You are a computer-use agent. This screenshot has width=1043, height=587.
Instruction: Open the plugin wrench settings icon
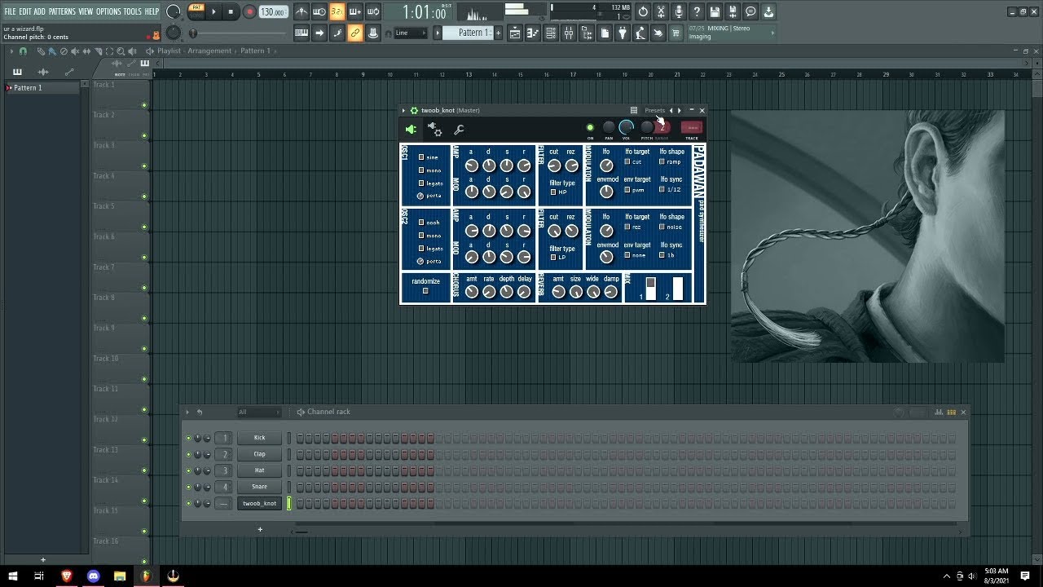click(459, 130)
